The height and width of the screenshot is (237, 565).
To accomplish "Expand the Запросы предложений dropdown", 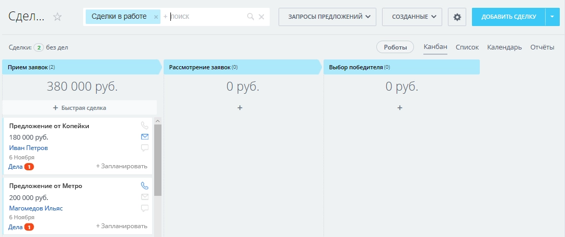I will click(x=327, y=17).
